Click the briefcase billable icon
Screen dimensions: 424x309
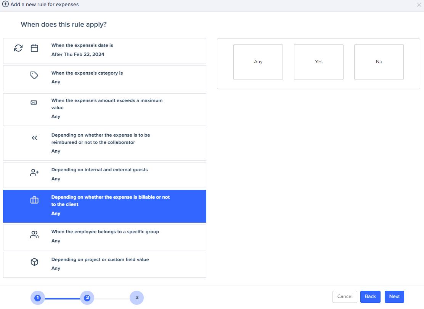pyautogui.click(x=34, y=200)
